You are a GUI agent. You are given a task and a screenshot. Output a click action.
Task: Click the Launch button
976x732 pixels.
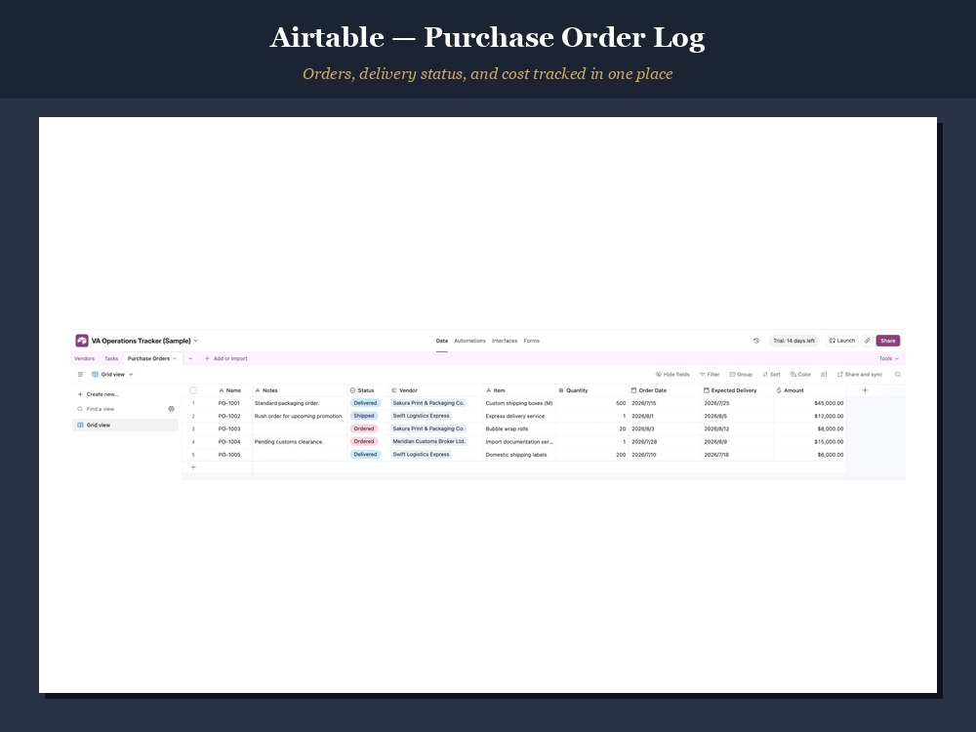tap(842, 341)
